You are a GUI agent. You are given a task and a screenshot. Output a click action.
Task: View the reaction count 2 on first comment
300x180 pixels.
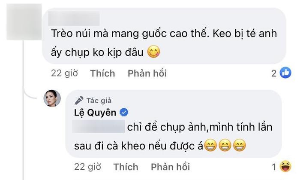[x=274, y=73]
